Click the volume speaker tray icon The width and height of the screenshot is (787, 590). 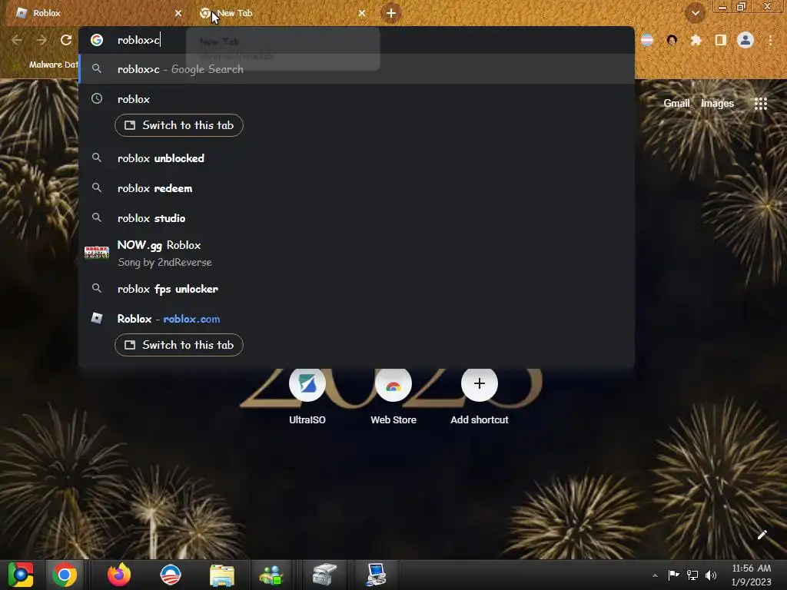click(711, 575)
